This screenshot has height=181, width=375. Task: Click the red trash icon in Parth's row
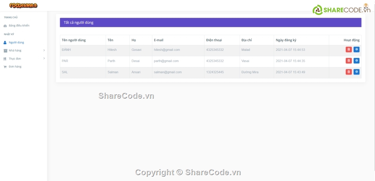click(x=349, y=61)
